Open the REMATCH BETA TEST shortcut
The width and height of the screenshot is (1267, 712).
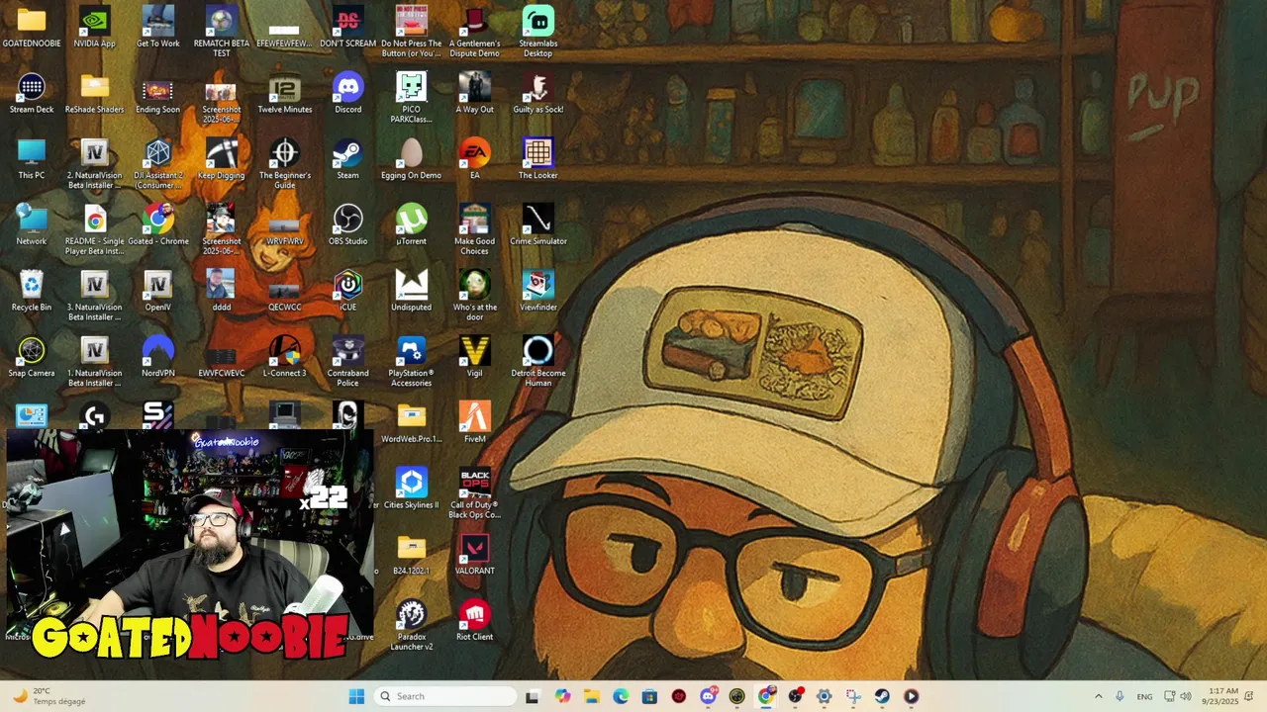[x=222, y=32]
